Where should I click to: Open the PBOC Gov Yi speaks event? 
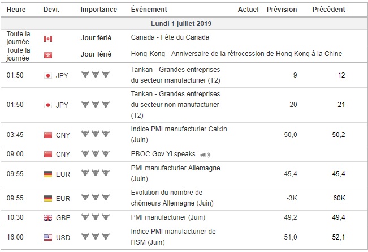coord(164,154)
